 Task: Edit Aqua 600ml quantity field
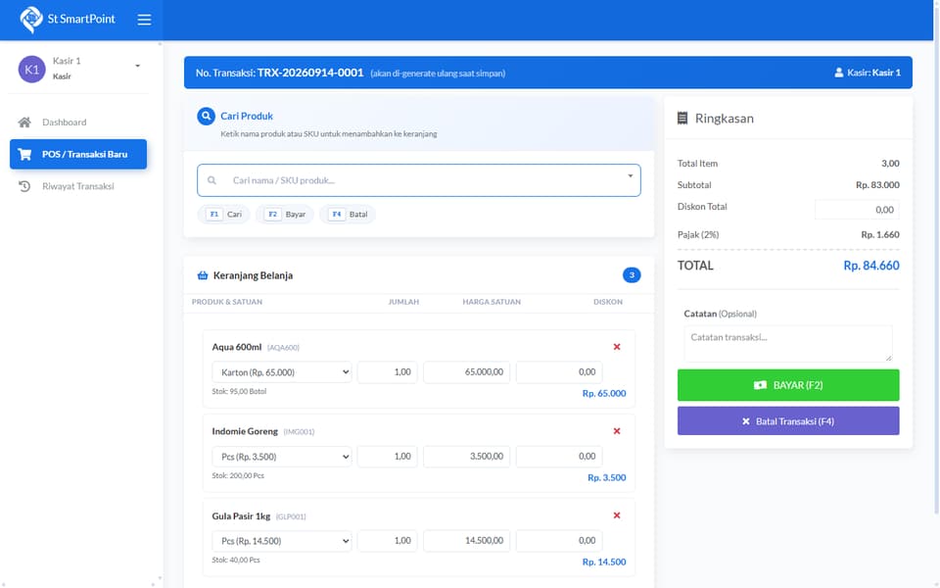pyautogui.click(x=388, y=372)
